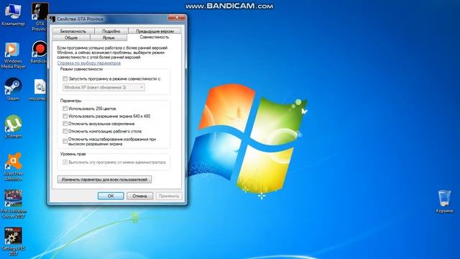Select the Pro Evolution Soccer 2017 icon
460x259 pixels.
click(13, 204)
